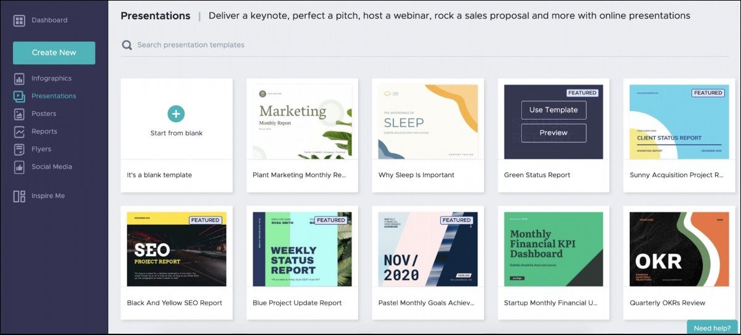Click the Flyers document icon

coord(19,149)
